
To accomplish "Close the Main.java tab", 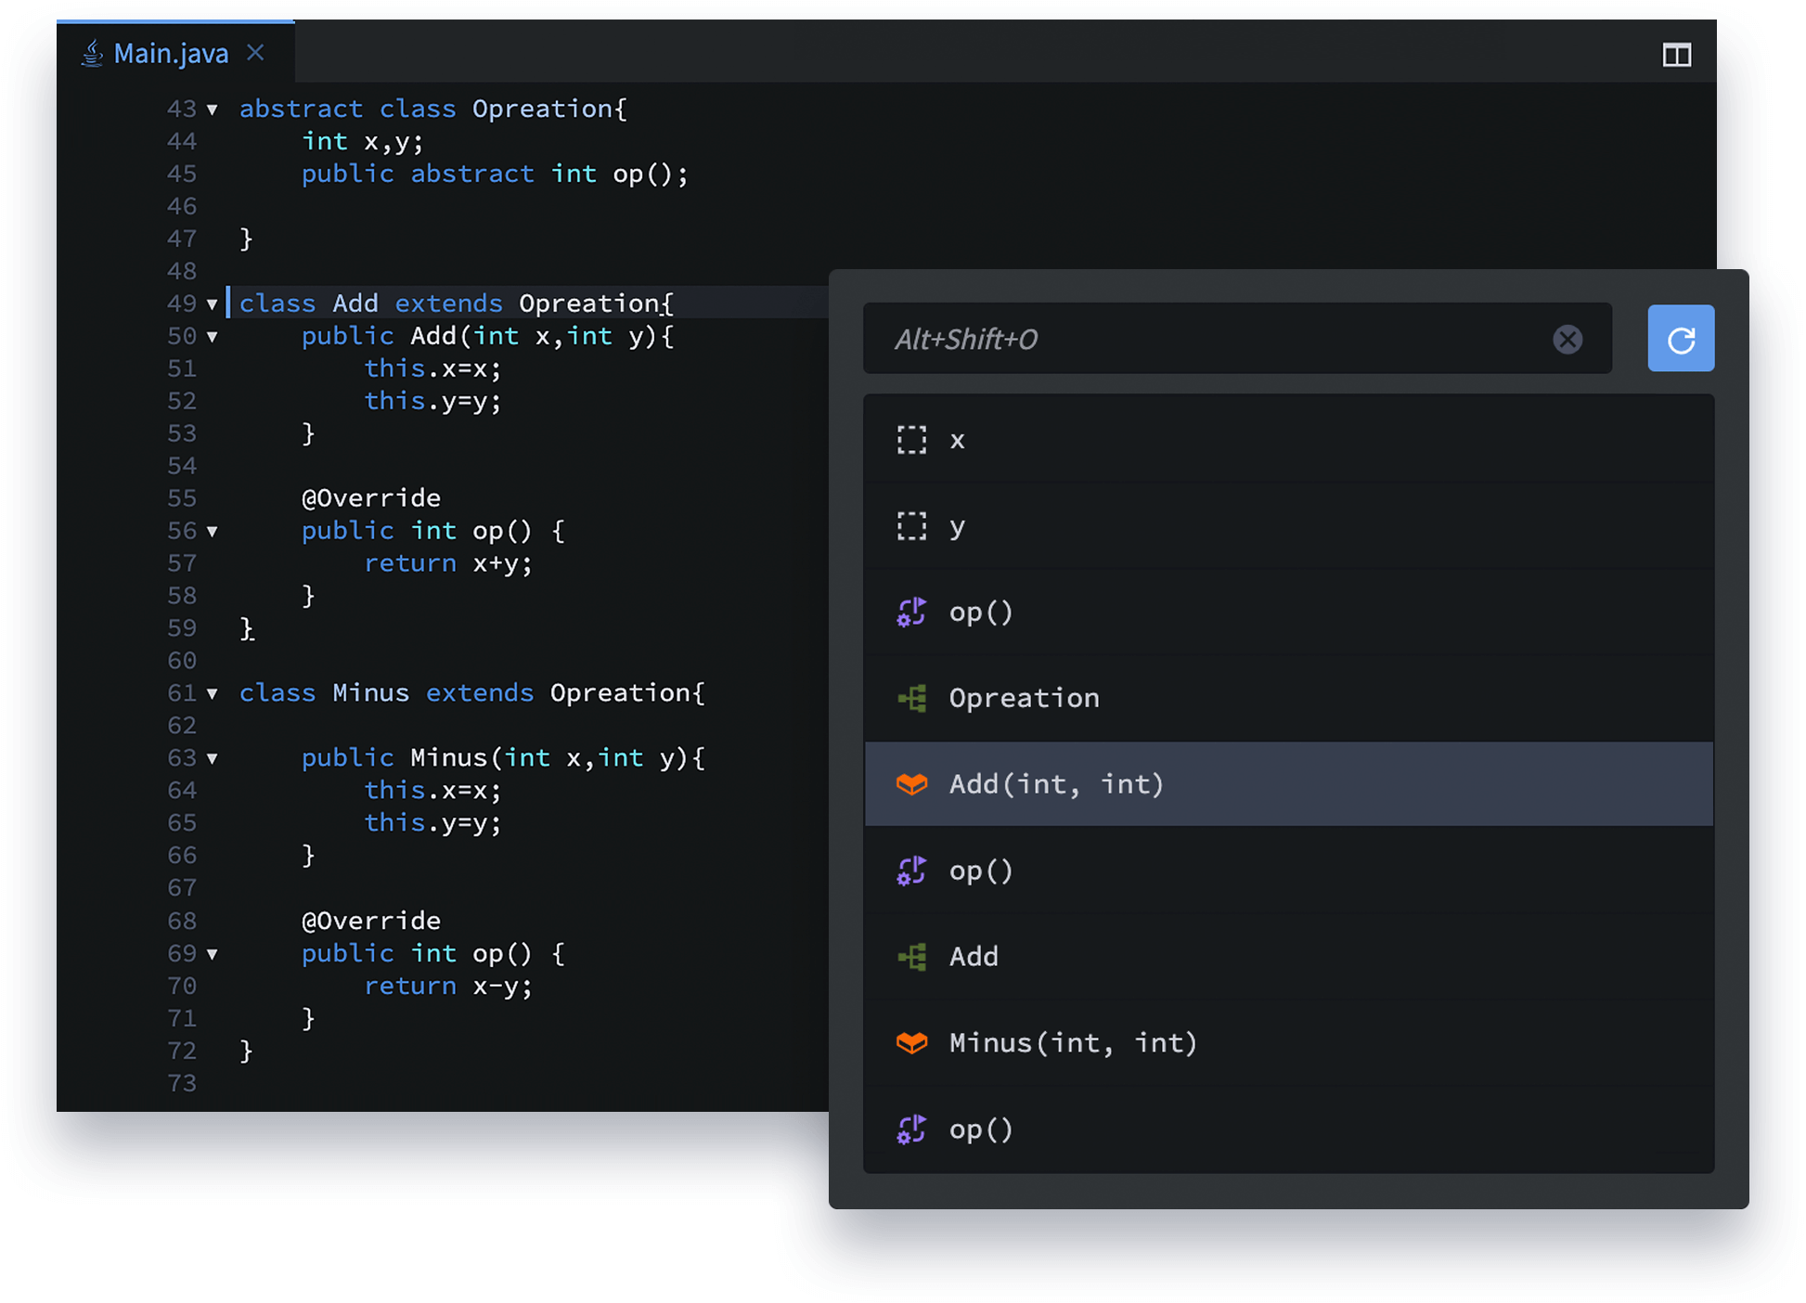I will click(255, 53).
